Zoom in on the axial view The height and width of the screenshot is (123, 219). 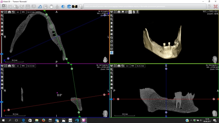[x=2, y=16]
